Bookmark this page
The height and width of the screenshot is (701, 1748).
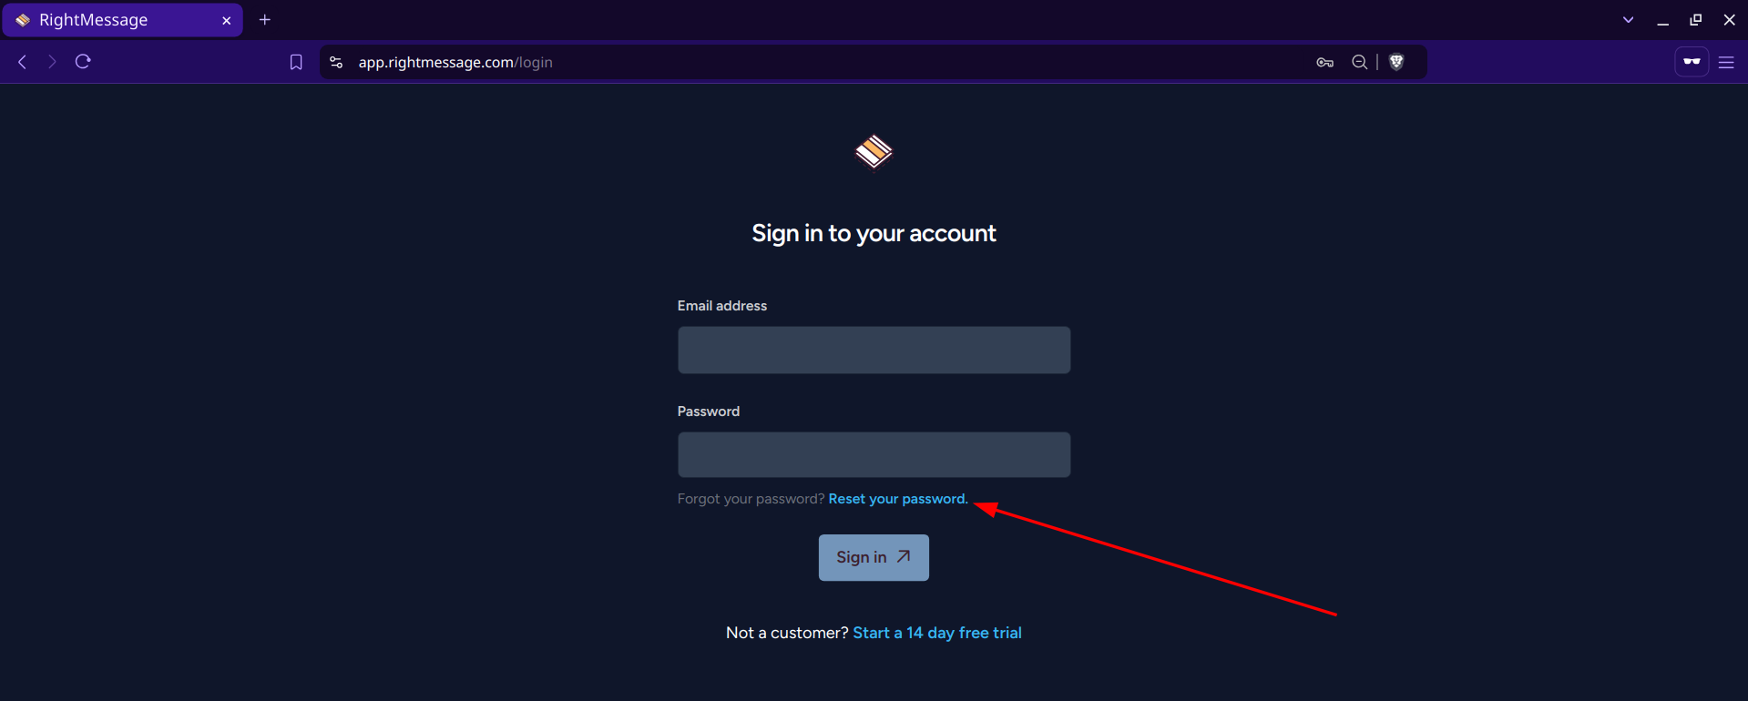(x=296, y=62)
